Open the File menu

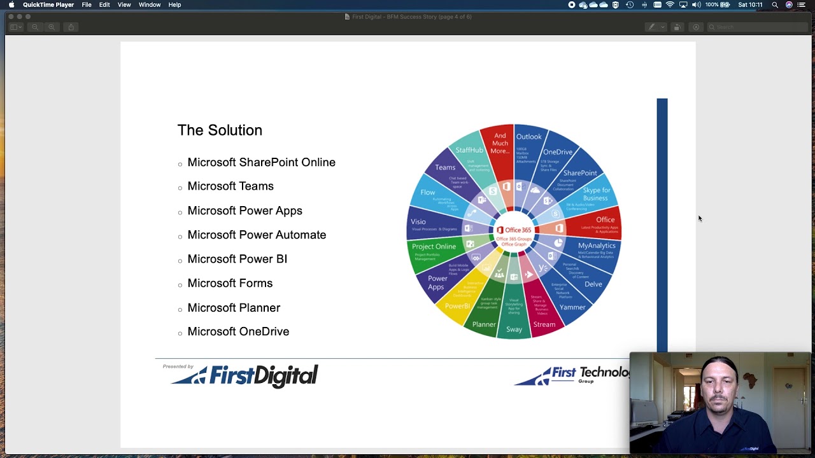tap(87, 4)
